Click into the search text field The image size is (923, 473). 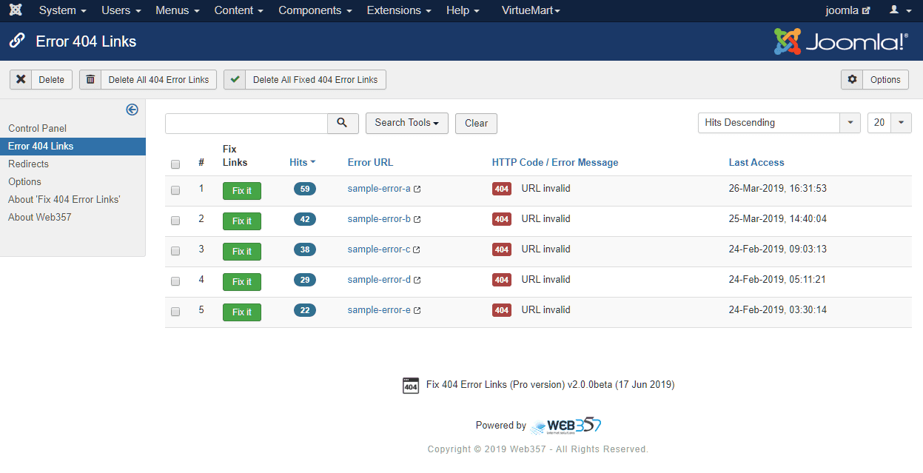(x=246, y=123)
